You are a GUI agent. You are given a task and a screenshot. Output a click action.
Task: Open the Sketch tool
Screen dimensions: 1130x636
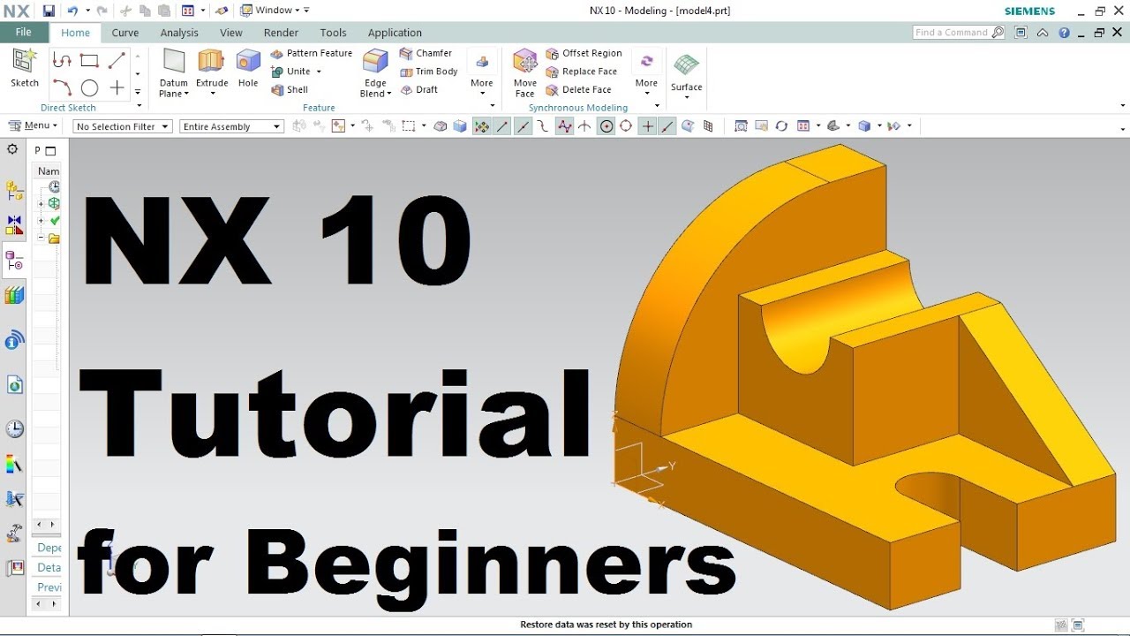25,68
